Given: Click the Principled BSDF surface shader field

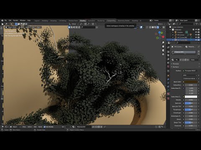Looking at the screenshot, I should pyautogui.click(x=190, y=71).
